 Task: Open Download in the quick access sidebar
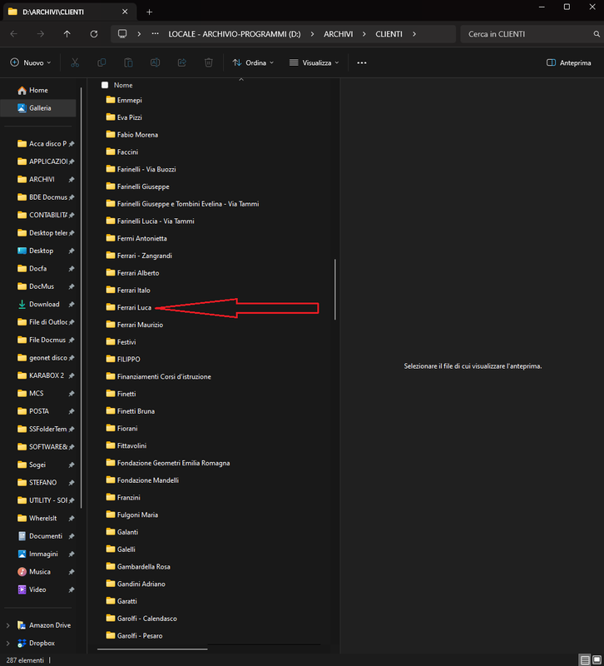pyautogui.click(x=43, y=305)
